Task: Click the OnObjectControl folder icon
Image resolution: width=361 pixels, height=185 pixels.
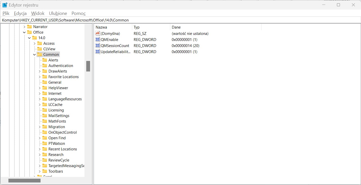Action: (x=45, y=132)
